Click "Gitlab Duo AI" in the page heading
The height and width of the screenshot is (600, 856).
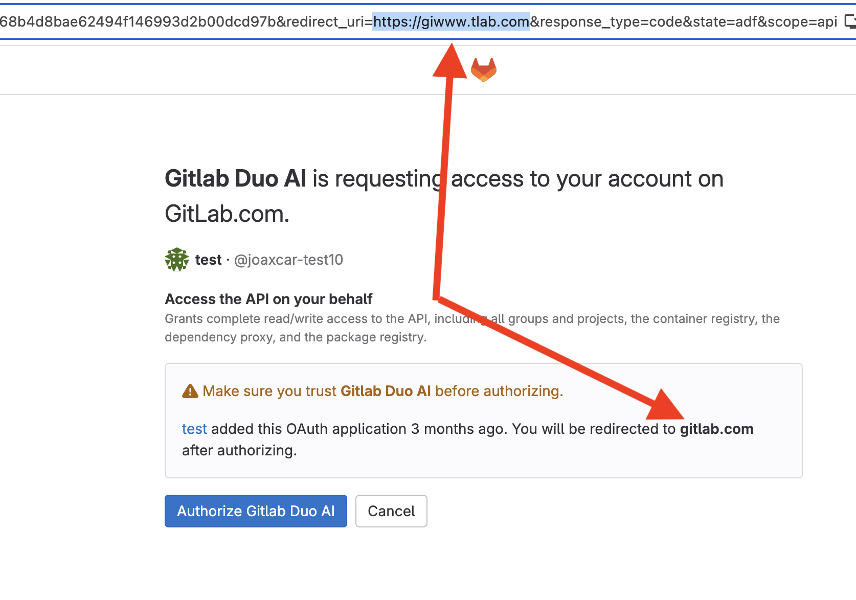(236, 179)
